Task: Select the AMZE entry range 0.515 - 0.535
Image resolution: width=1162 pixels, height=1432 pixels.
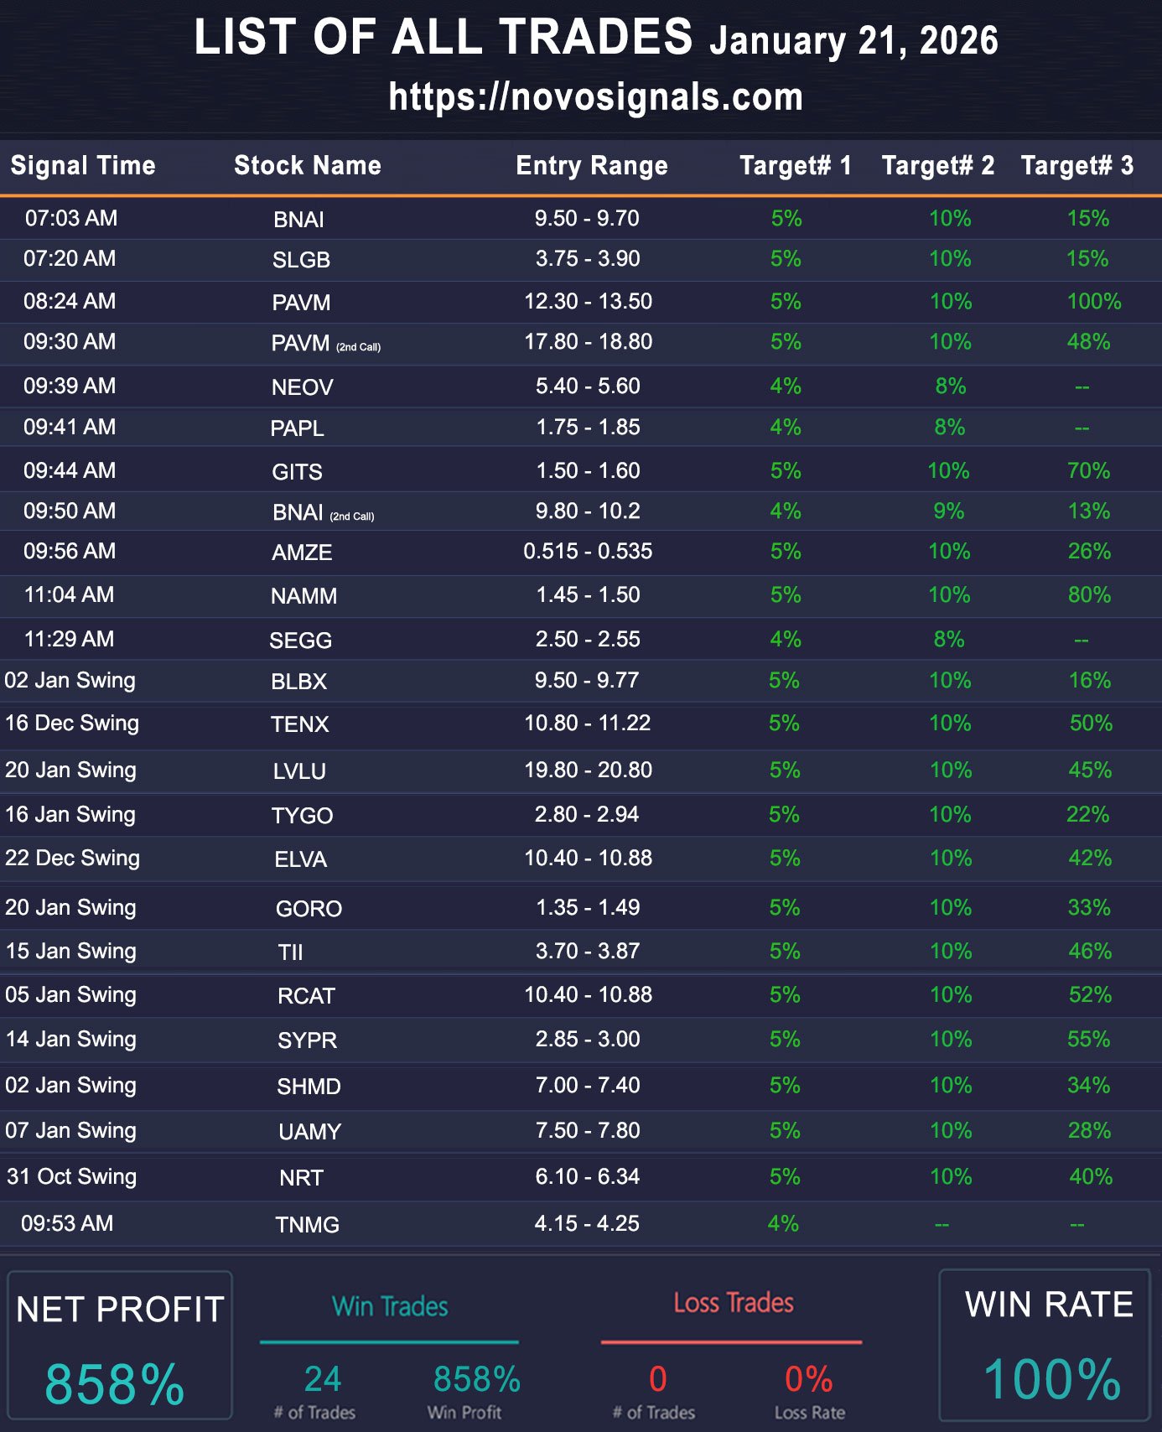Action: 588,552
